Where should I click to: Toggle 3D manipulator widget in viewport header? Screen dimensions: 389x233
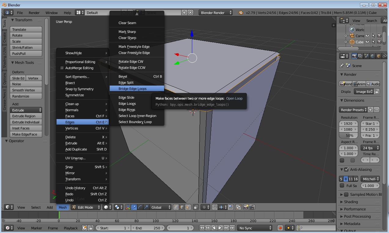pyautogui.click(x=128, y=207)
